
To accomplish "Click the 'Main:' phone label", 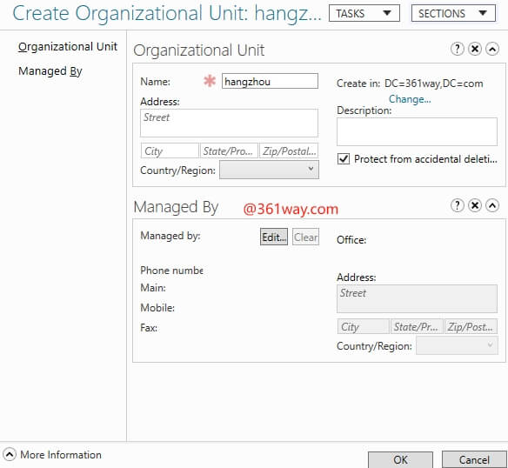I will click(x=153, y=287).
